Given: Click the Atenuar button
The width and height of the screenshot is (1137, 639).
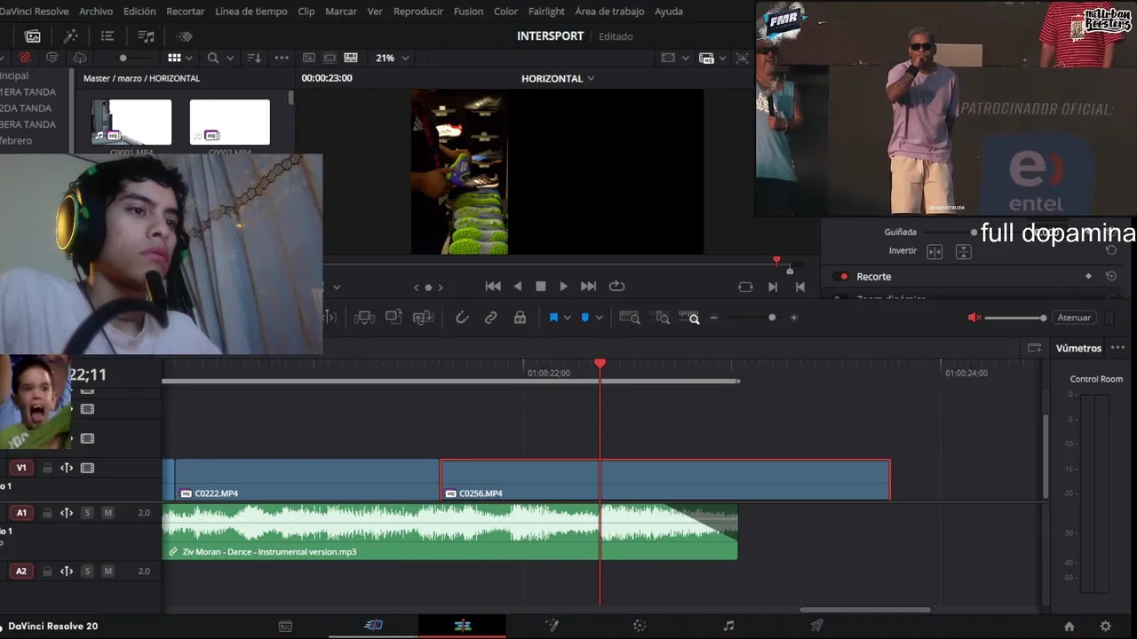Looking at the screenshot, I should 1074,318.
